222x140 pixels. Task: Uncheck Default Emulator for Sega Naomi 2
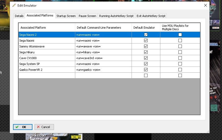(x=146, y=34)
